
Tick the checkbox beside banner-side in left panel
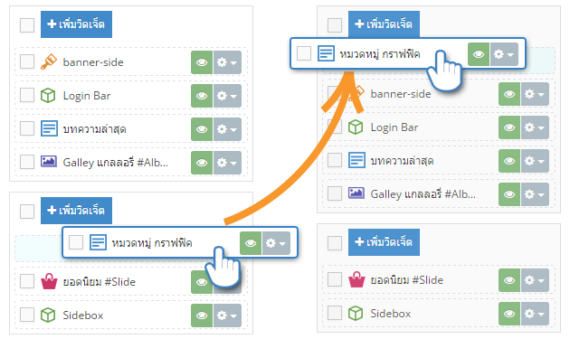pyautogui.click(x=27, y=61)
